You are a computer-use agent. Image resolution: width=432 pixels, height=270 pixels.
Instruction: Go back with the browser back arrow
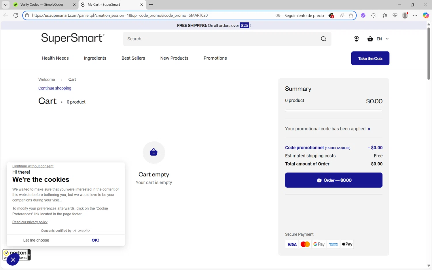pos(5,15)
